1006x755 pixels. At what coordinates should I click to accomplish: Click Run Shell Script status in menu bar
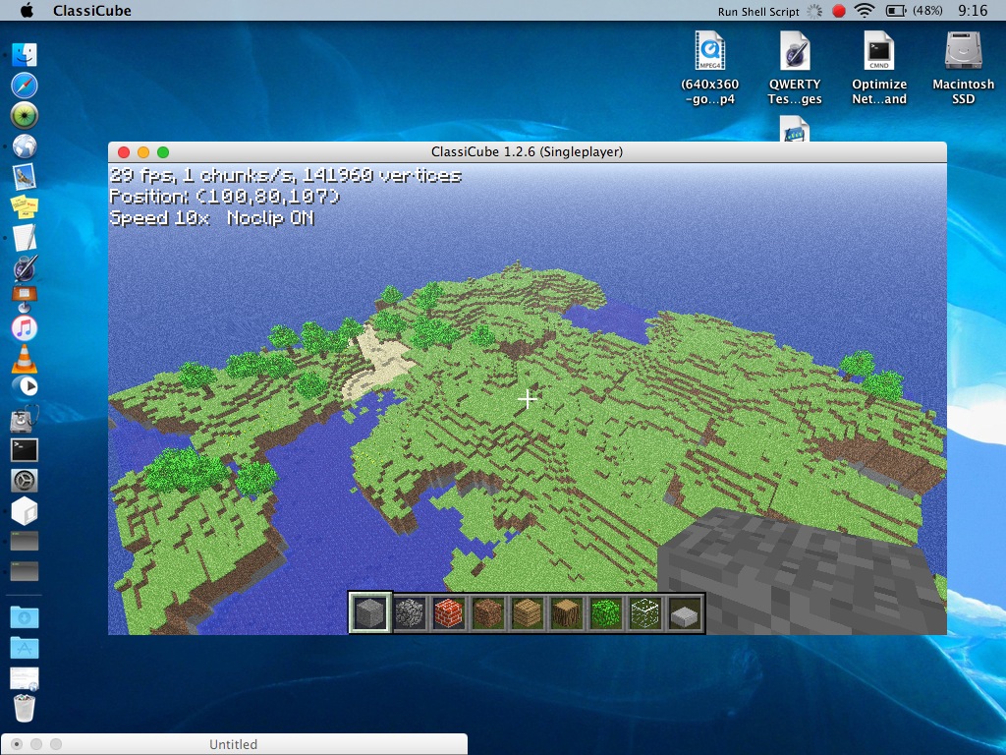758,12
